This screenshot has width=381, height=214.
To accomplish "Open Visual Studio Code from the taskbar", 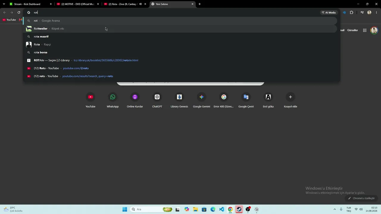I will coord(221,209).
